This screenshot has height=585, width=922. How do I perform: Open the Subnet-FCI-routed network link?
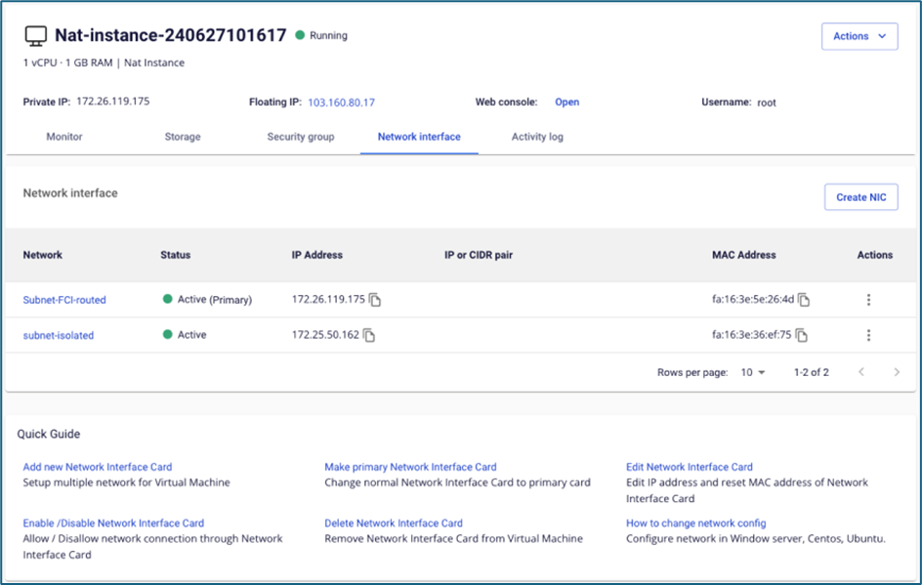click(64, 300)
